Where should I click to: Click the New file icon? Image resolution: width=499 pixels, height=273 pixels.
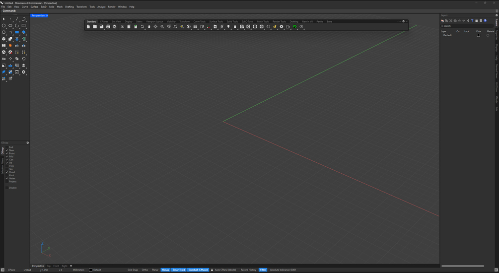pyautogui.click(x=88, y=27)
